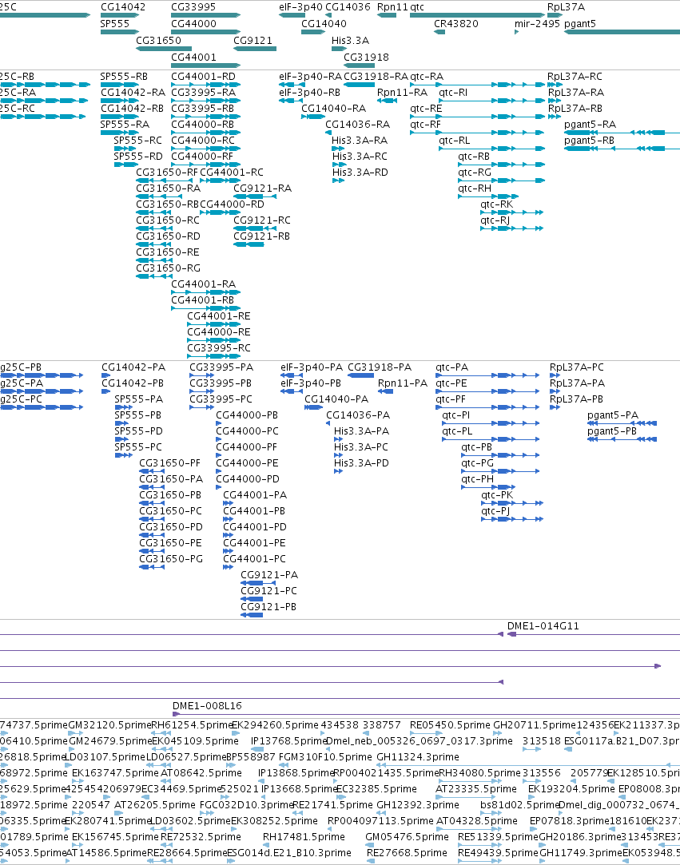Viewport: 680px width, 865px height.
Task: Click protein Rpn11-PA
Action: 403,383
